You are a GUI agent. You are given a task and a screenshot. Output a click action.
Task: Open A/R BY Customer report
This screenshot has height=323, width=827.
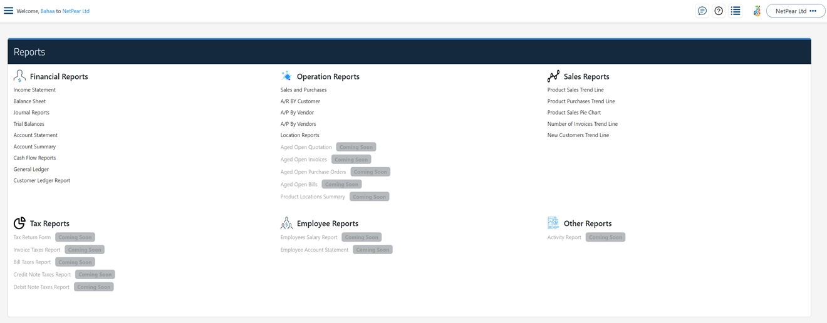pos(300,101)
